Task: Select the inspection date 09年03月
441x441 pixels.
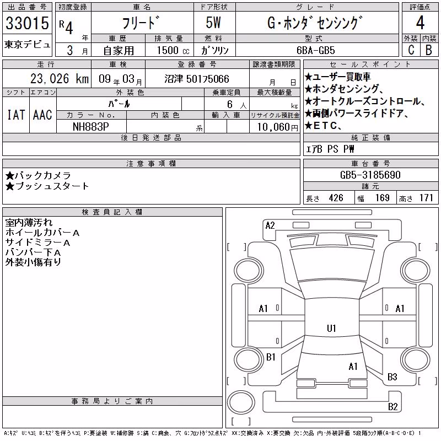Action: (x=120, y=79)
